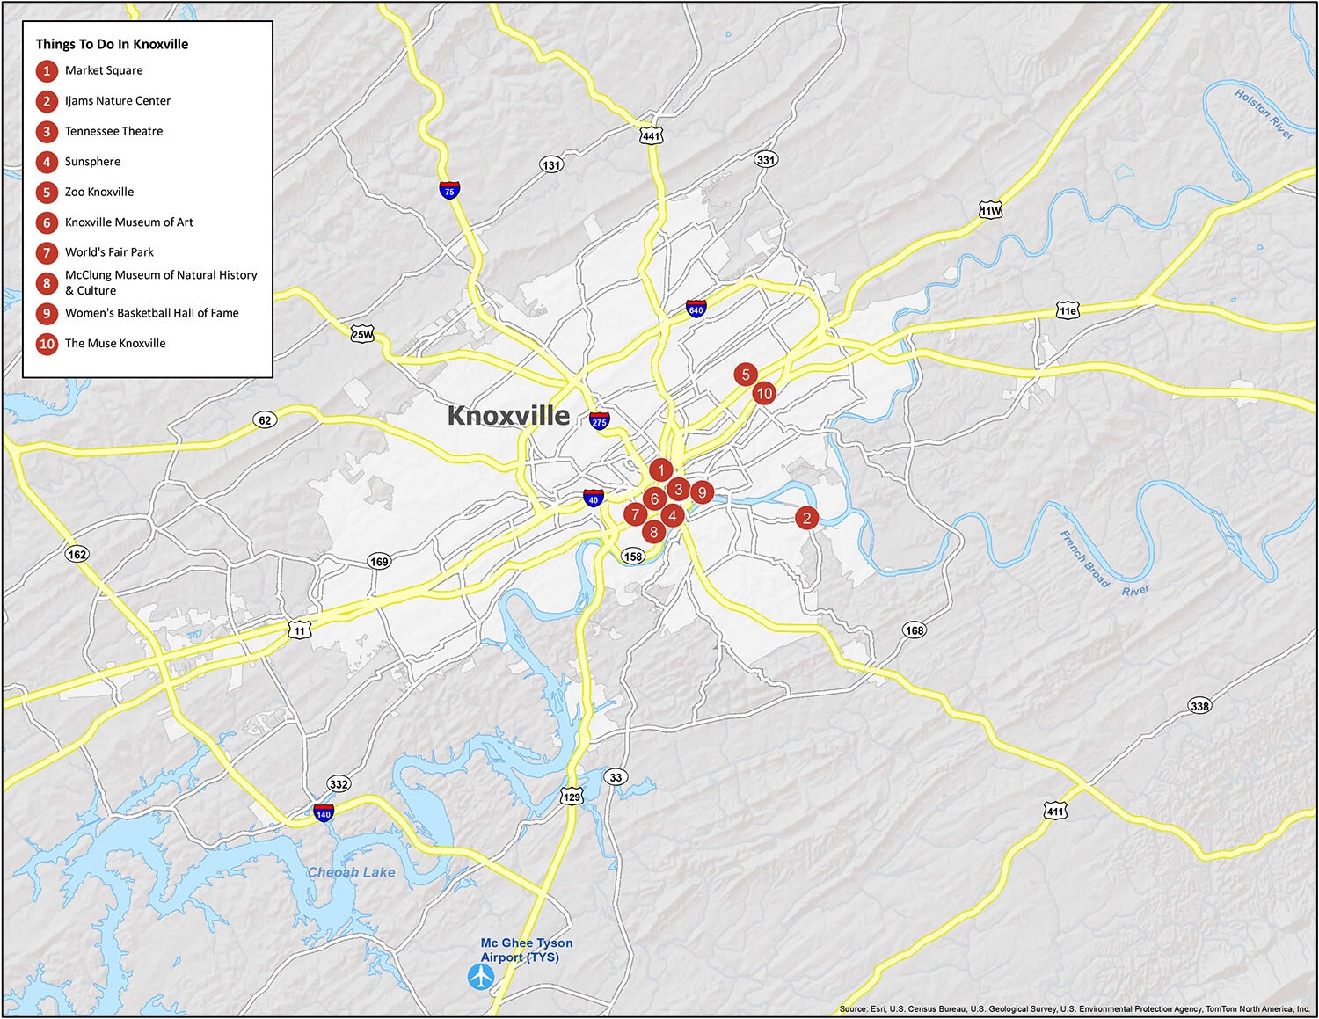This screenshot has height=1019, width=1319.
Task: Click the McGhee Tyson Airport airplane icon
Action: tap(481, 977)
